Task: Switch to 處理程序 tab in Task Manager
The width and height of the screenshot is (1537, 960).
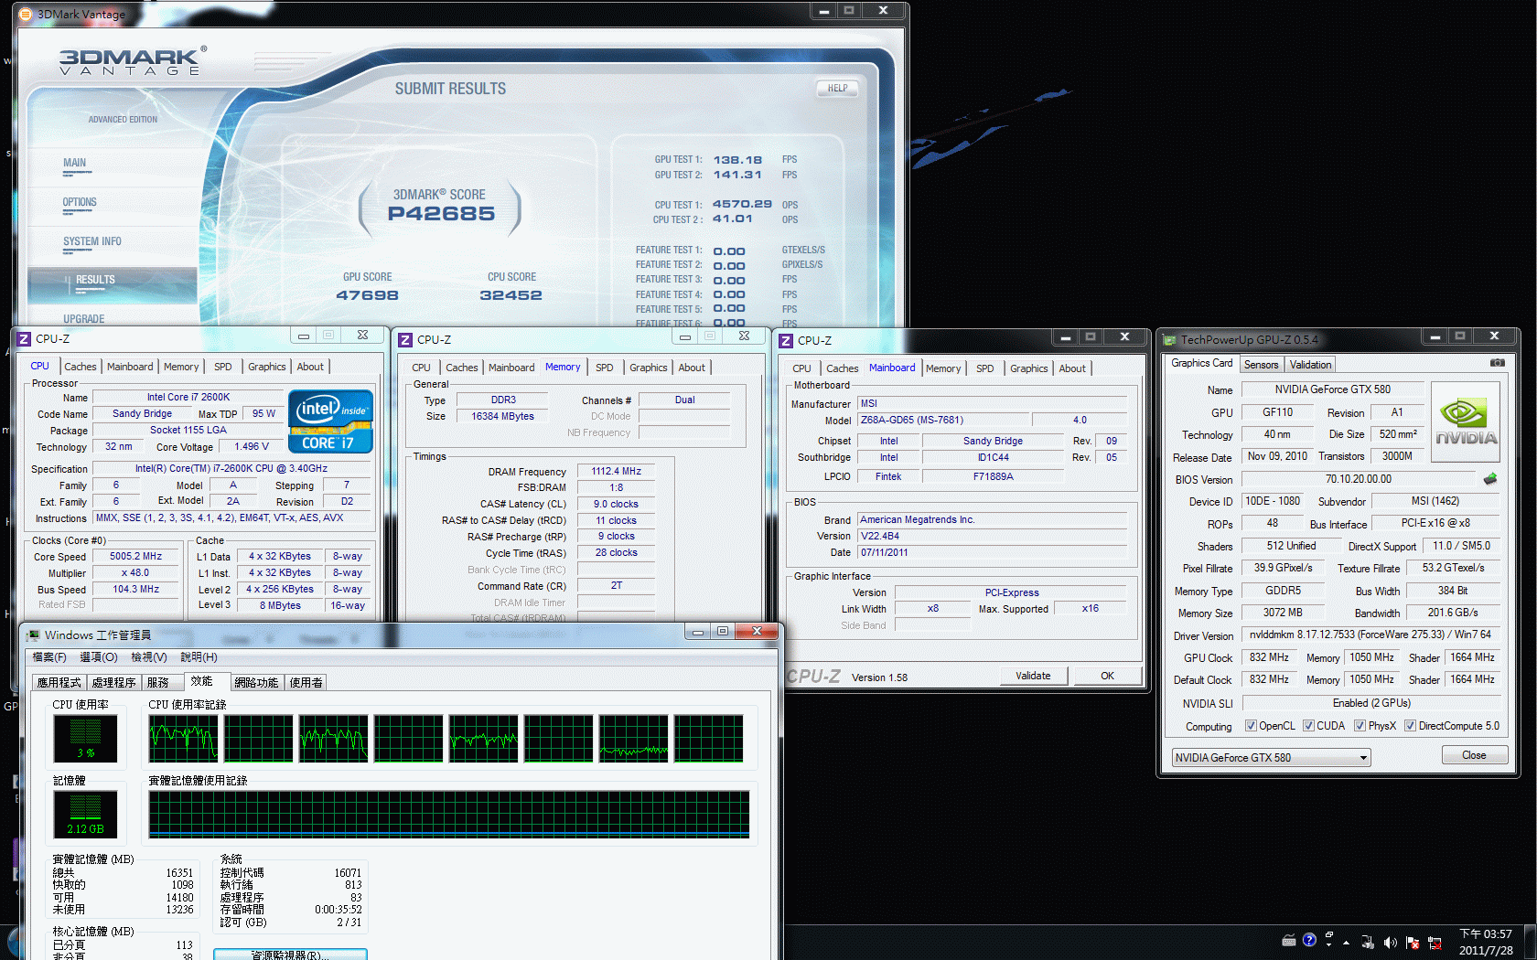Action: point(113,682)
